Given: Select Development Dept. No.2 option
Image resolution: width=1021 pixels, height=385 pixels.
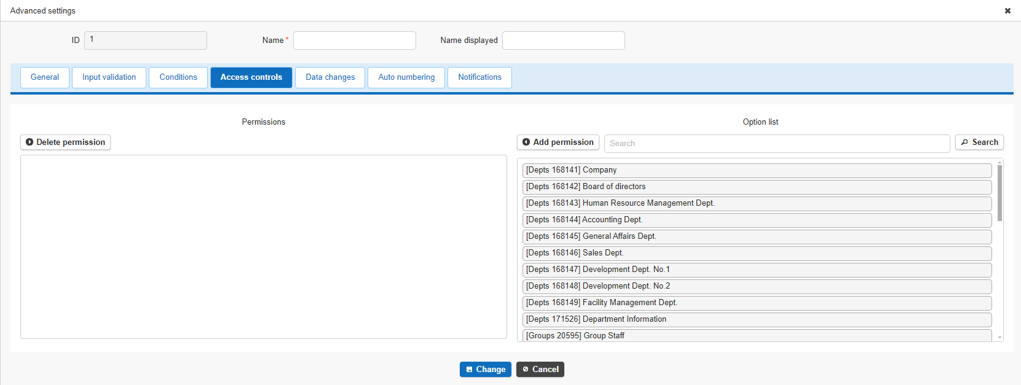Looking at the screenshot, I should (757, 286).
